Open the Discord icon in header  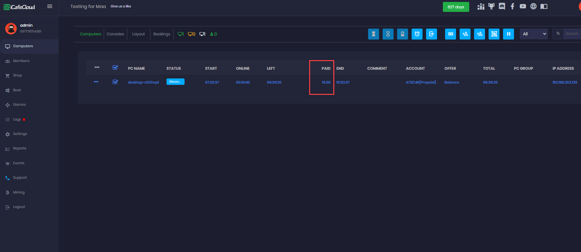click(x=502, y=6)
